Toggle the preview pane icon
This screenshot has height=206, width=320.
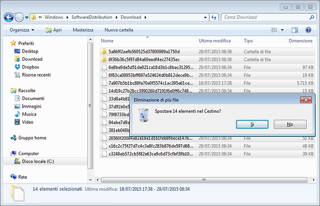[295, 30]
